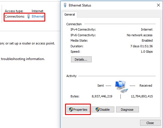Screen dimensions: 163x128
Task: Open the Properties button
Action: [78, 110]
